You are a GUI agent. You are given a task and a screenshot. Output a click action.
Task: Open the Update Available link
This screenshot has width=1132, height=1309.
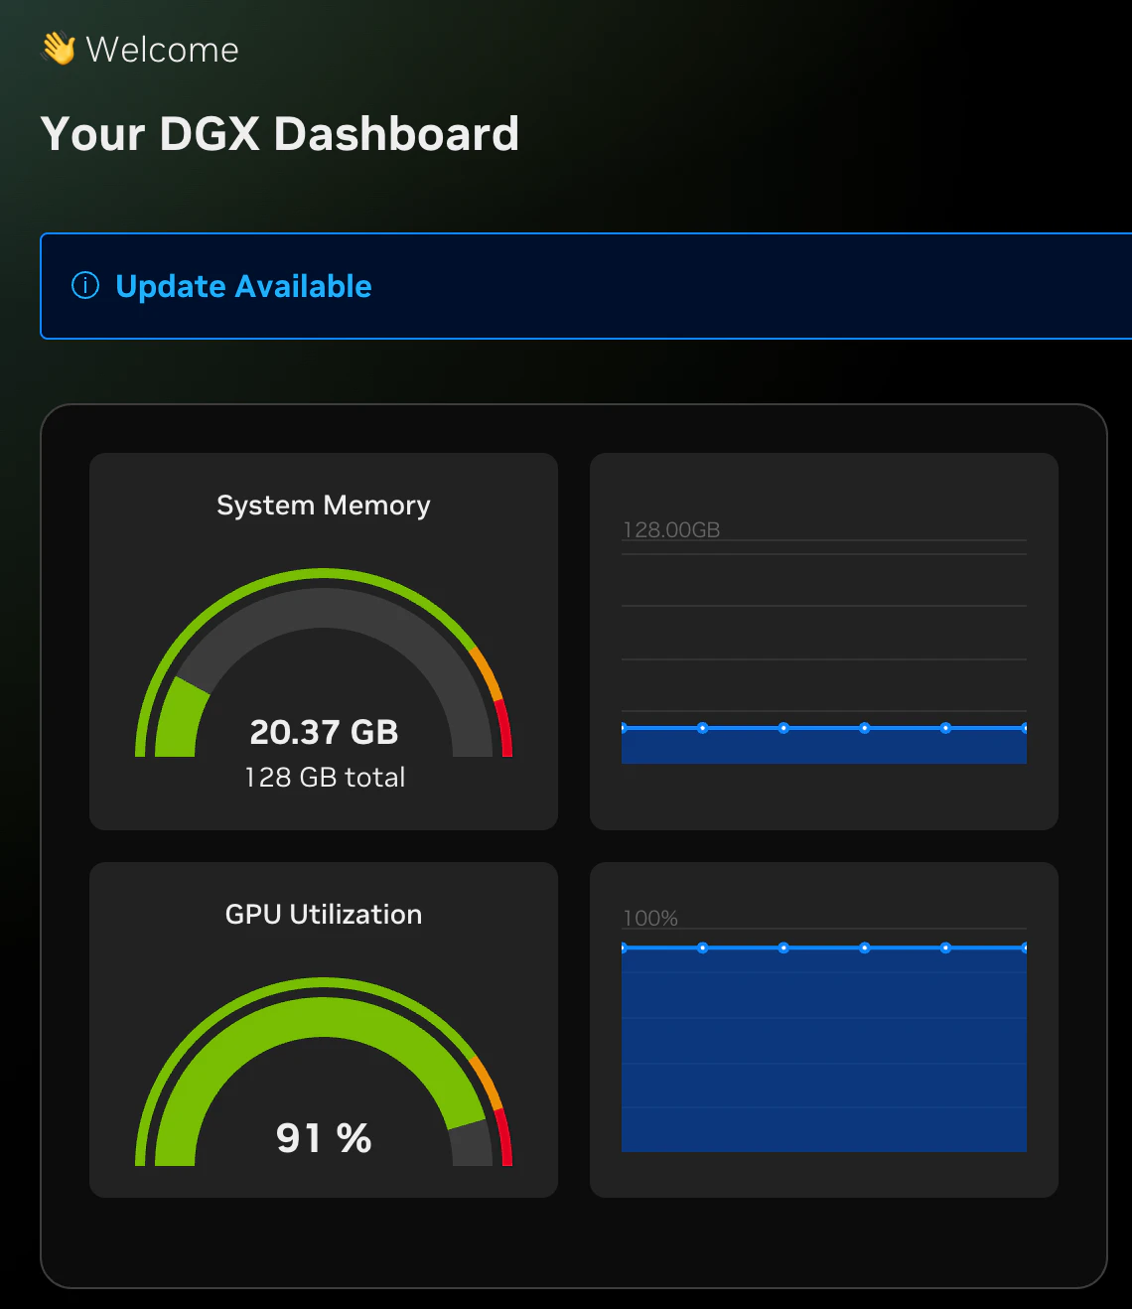point(243,286)
